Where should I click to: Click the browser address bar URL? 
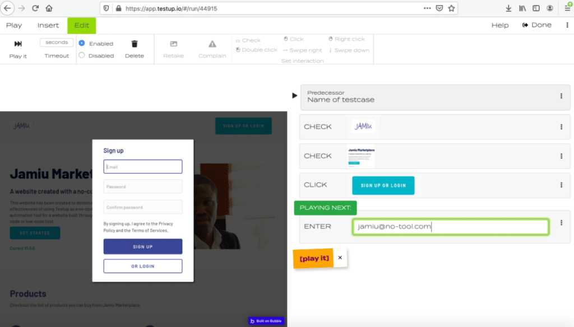tap(172, 8)
